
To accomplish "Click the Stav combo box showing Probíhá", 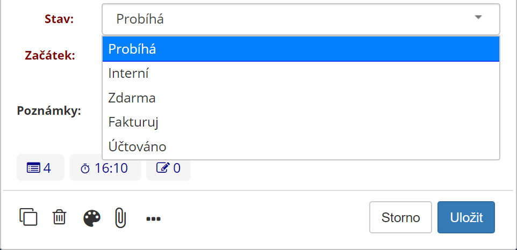I will pyautogui.click(x=301, y=19).
